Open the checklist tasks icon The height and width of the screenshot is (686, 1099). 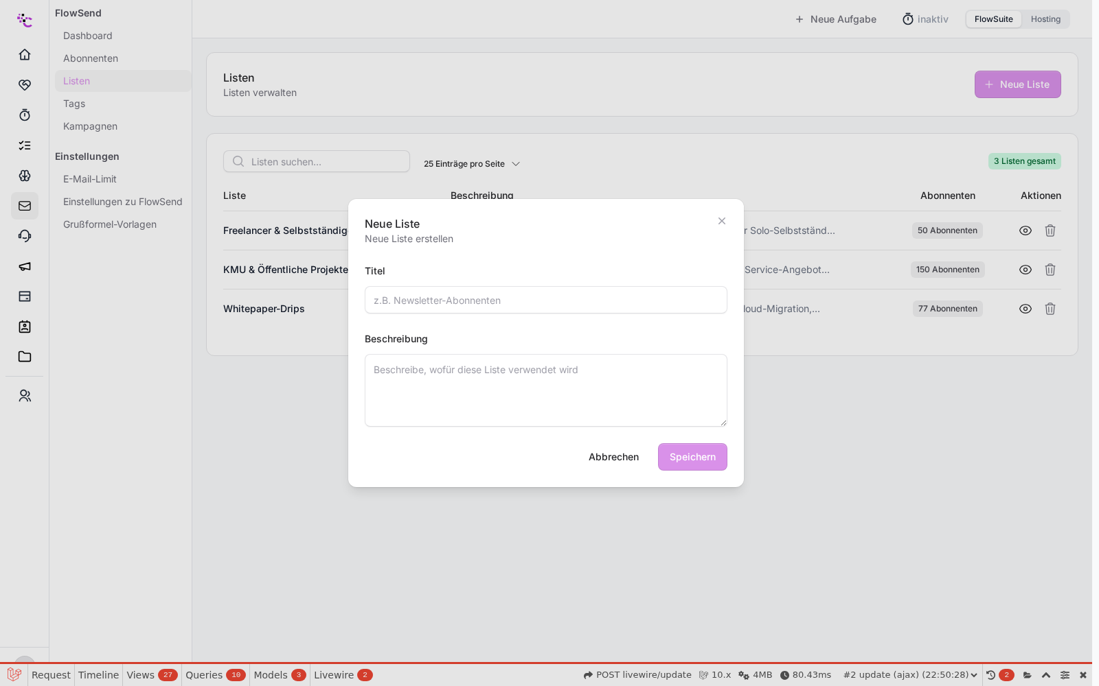pyautogui.click(x=25, y=145)
